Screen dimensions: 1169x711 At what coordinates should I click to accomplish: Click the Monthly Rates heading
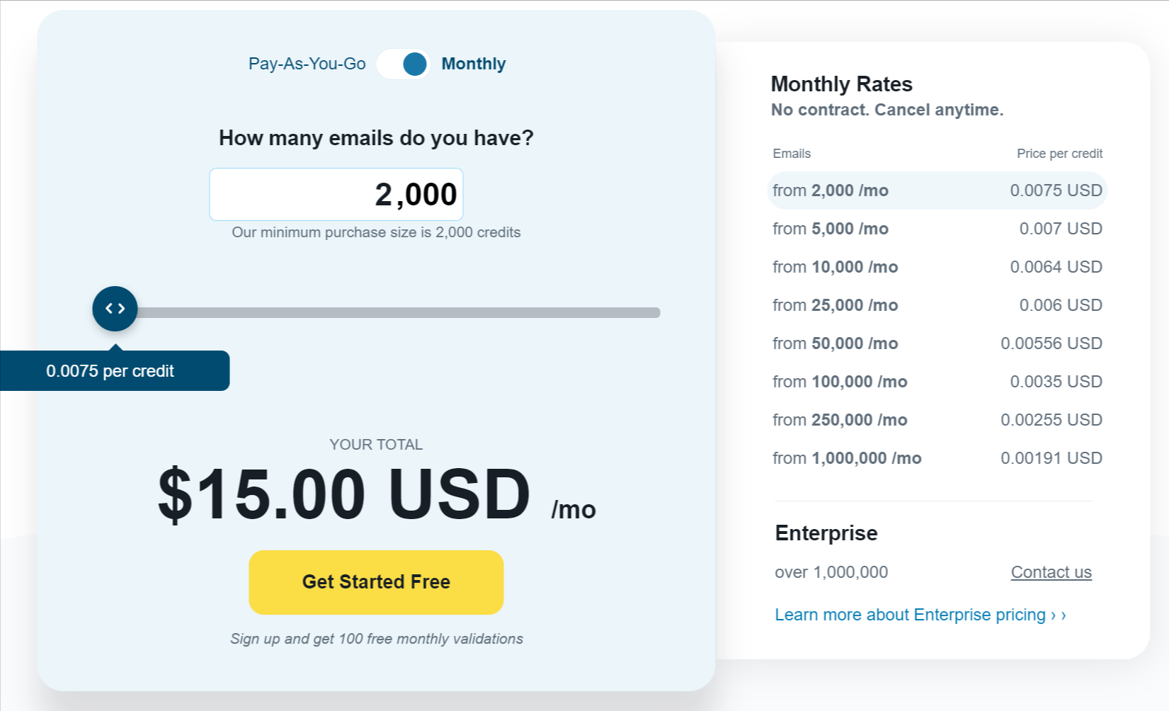click(841, 84)
